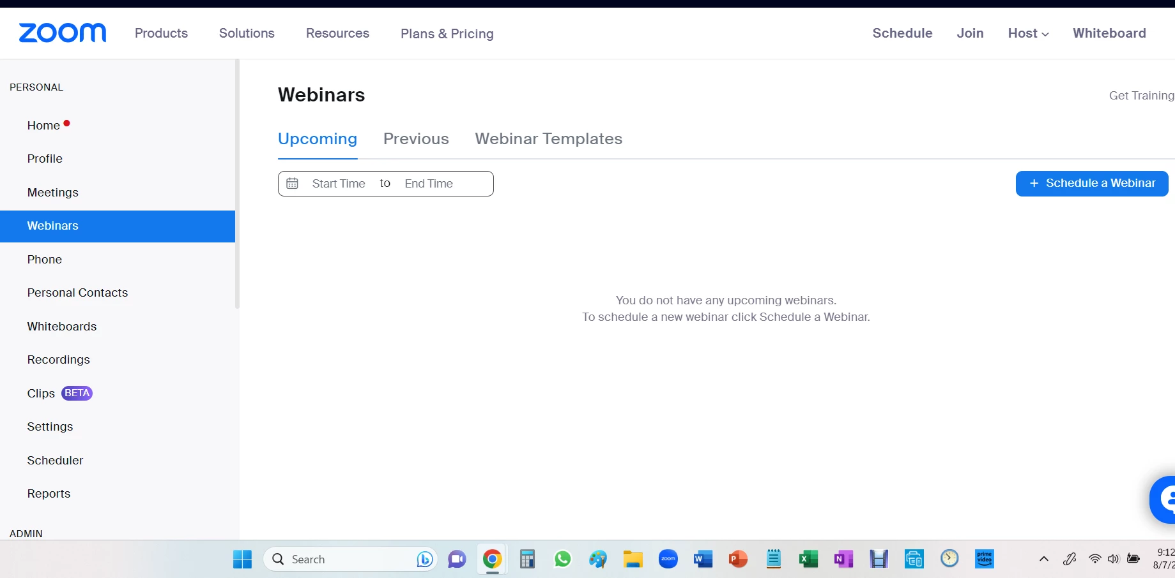Open Whiteboard from the header
This screenshot has width=1175, height=578.
tap(1109, 33)
